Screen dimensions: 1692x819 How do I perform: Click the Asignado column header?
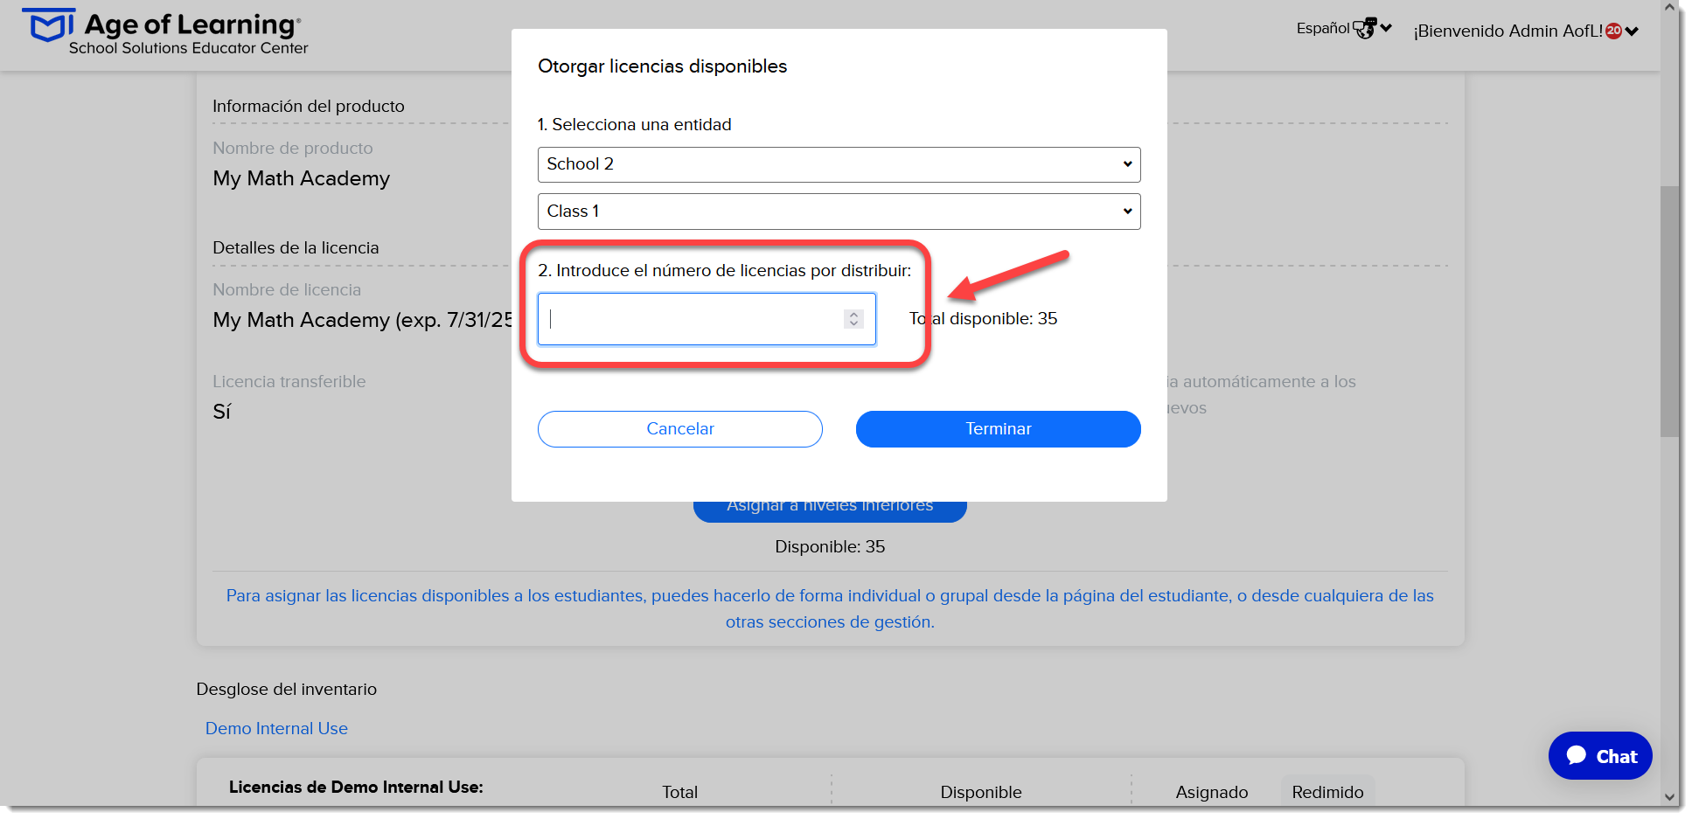(x=1211, y=792)
